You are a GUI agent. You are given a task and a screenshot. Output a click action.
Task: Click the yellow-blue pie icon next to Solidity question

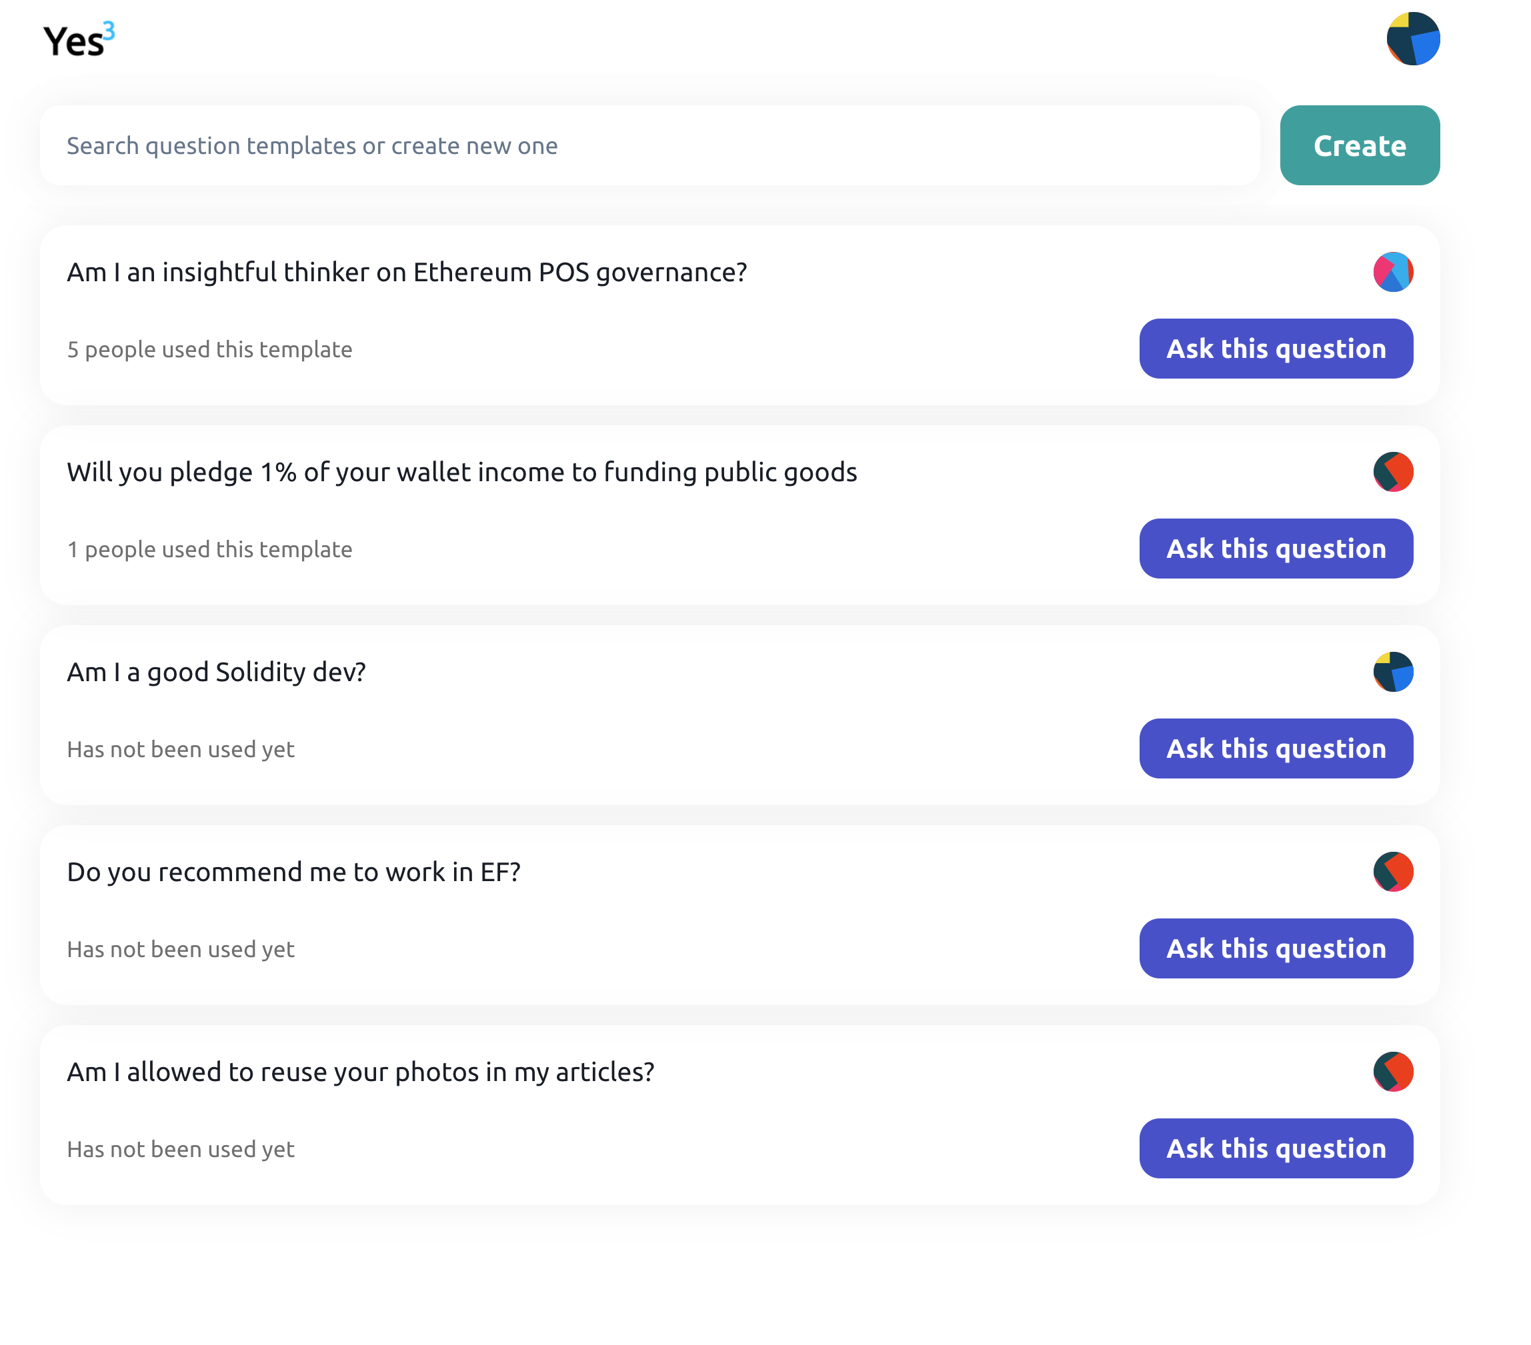click(x=1390, y=671)
